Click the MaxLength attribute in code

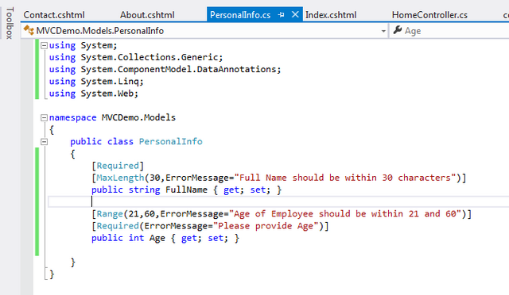pos(120,178)
